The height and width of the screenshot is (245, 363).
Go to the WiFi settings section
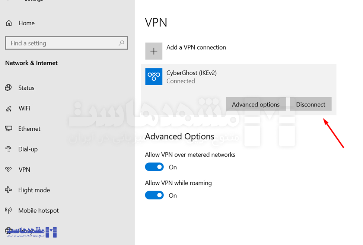coord(24,108)
